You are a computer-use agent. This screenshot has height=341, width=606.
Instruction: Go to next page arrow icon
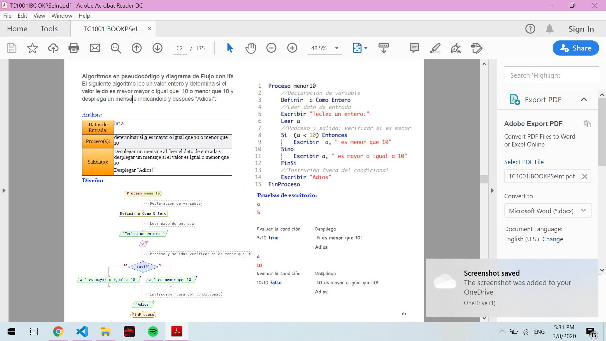157,48
